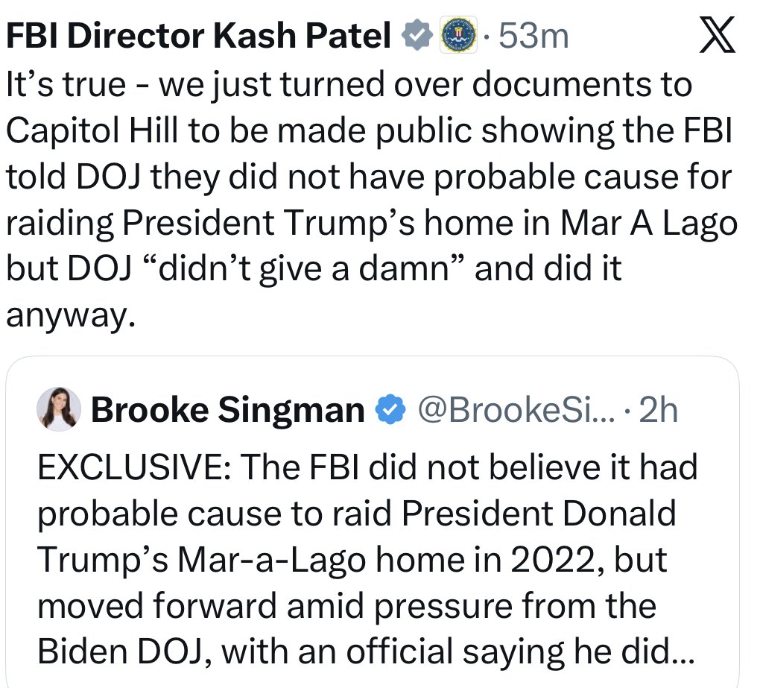Open Brooke Singman's display name

(x=227, y=410)
